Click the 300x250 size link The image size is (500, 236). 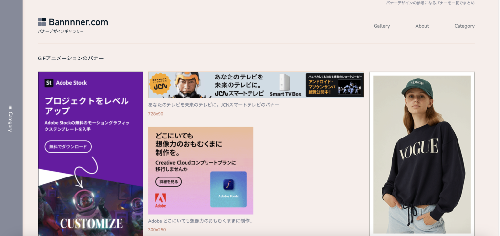tap(156, 230)
